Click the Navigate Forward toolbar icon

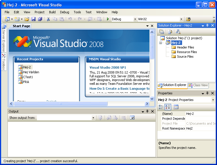tap(99, 19)
